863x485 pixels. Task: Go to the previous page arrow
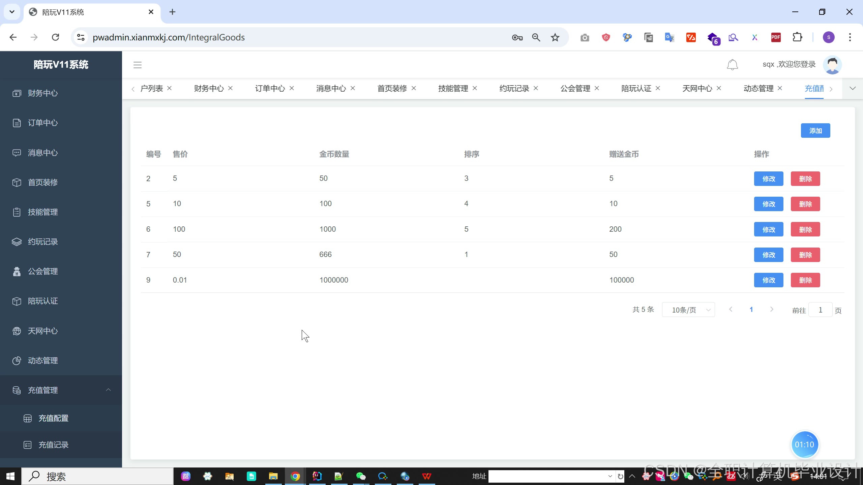click(x=731, y=310)
